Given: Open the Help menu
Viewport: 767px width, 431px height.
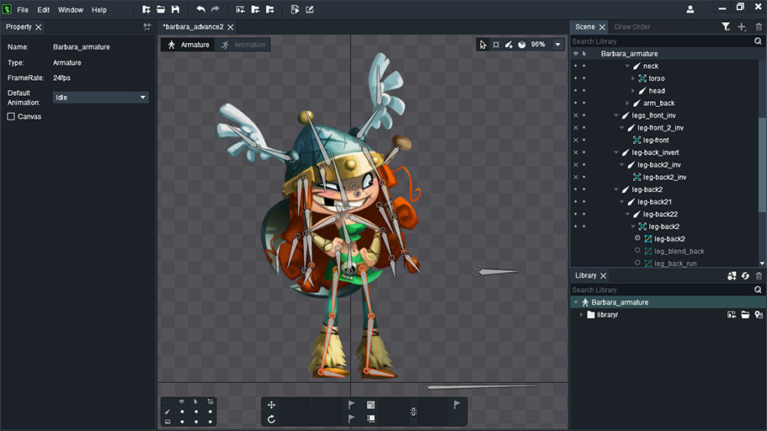Looking at the screenshot, I should [x=99, y=10].
